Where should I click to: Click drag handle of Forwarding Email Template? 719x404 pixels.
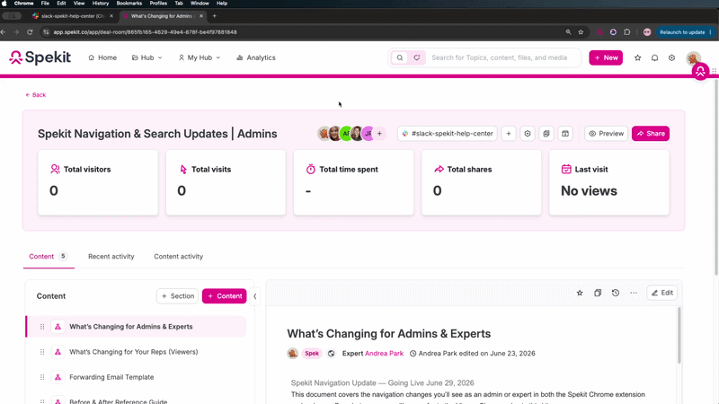(x=42, y=377)
